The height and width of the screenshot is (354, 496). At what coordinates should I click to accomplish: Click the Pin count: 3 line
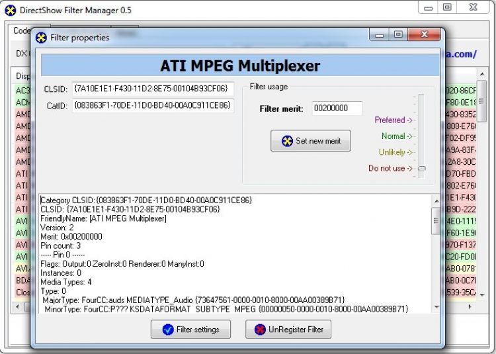point(60,245)
